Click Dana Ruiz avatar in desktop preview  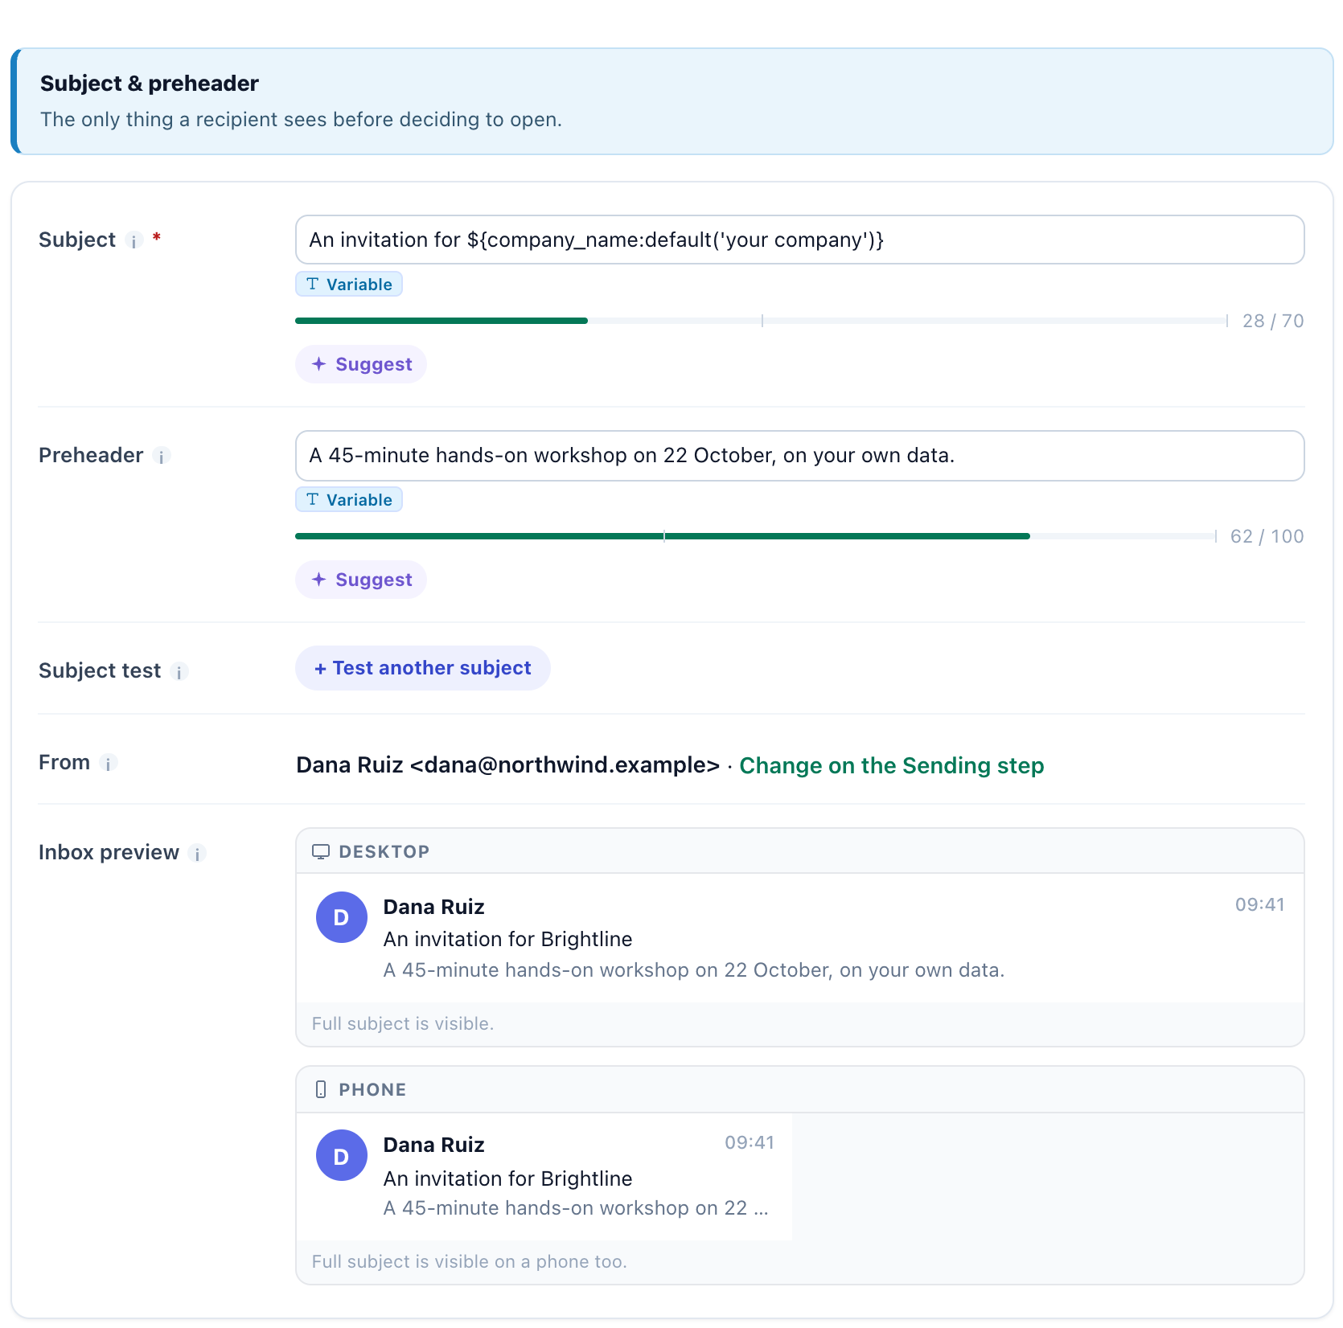click(341, 917)
